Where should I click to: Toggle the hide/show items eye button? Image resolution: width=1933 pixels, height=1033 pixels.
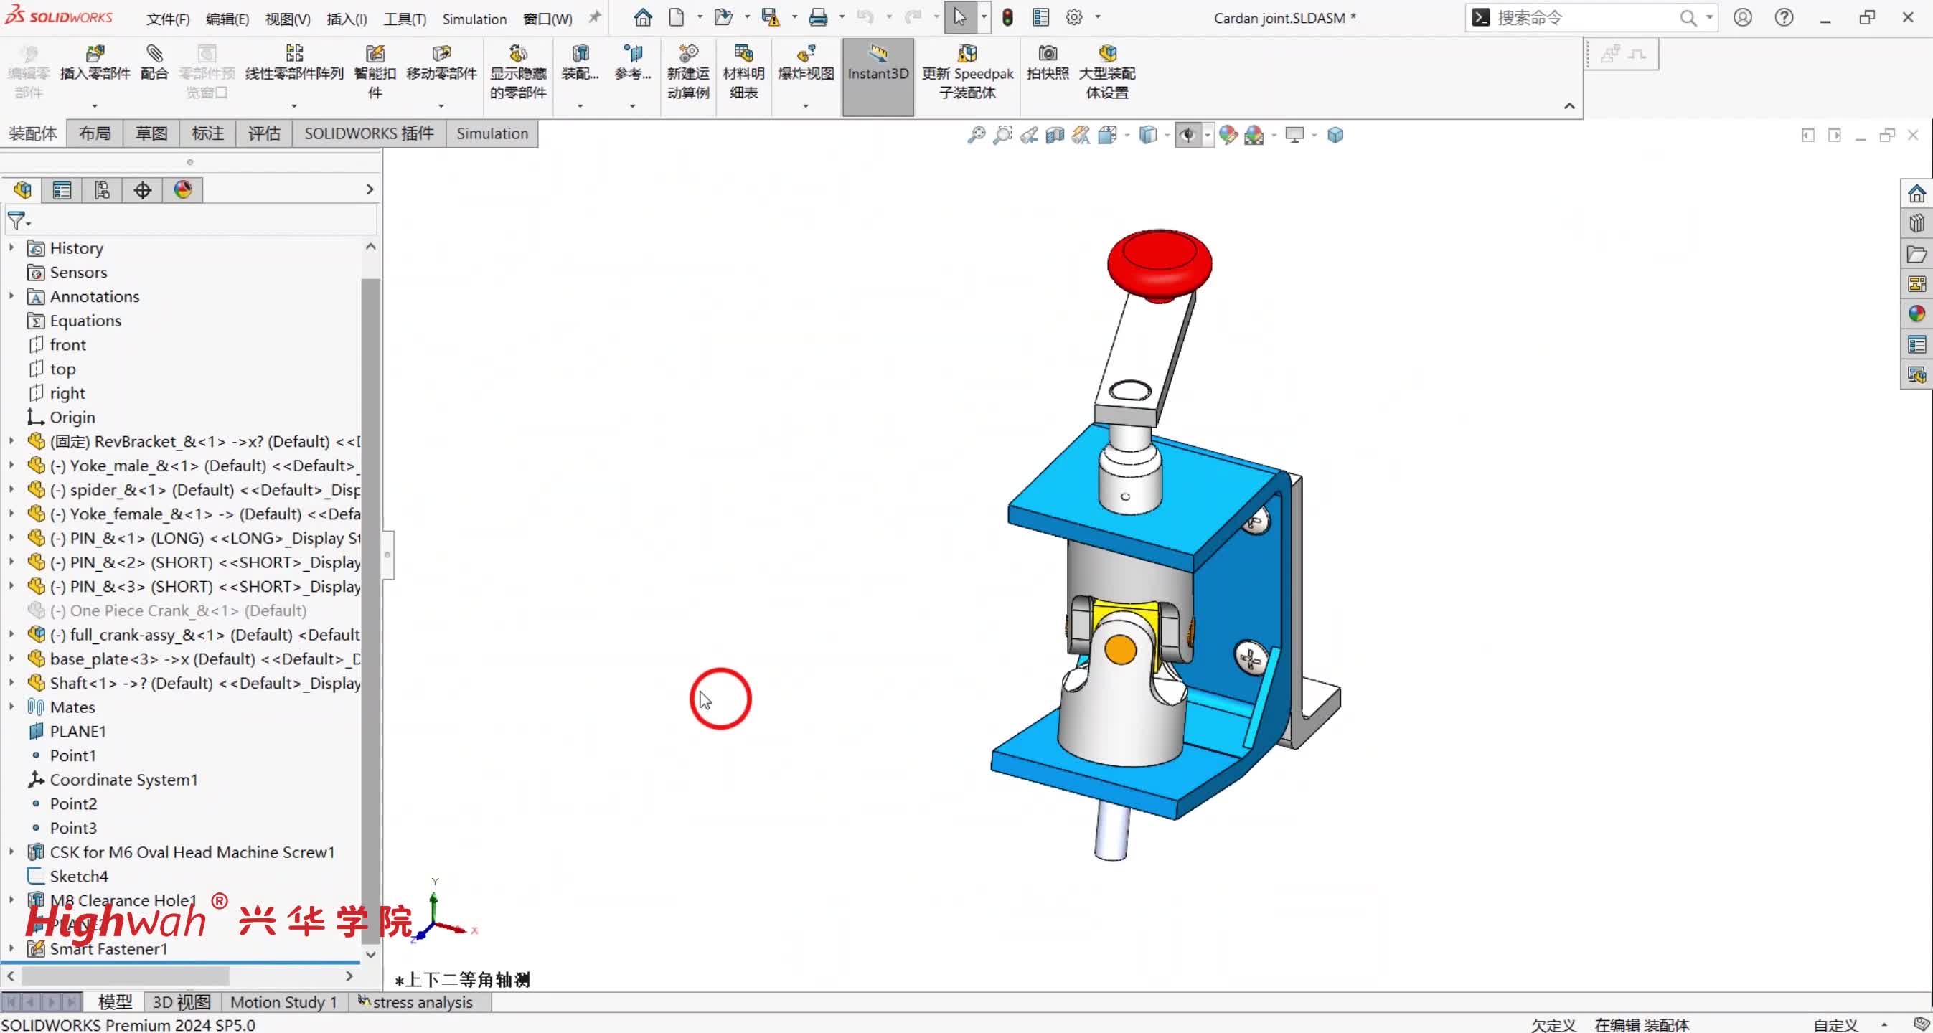point(1187,135)
